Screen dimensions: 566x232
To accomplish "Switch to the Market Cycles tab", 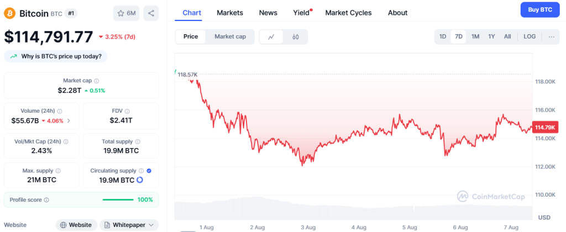I will tap(348, 13).
